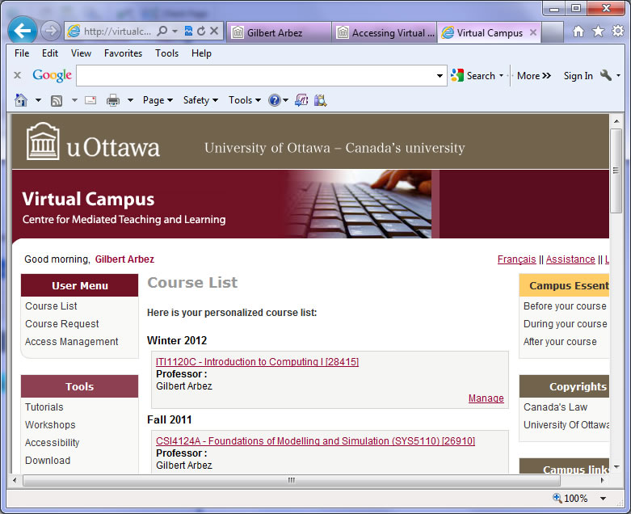Click in the Google search field

(x=256, y=76)
